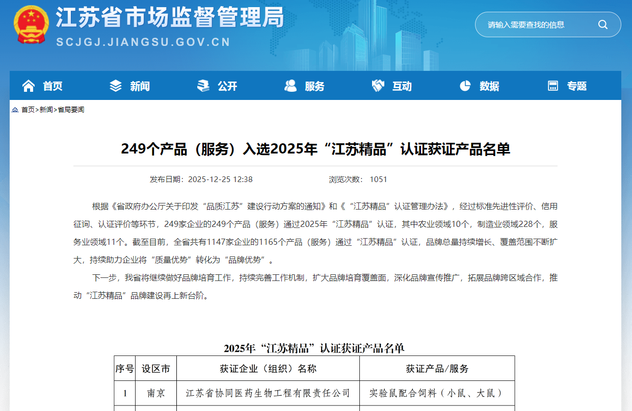The width and height of the screenshot is (632, 411).
Task: Open the 新闻 navigation menu
Action: click(x=140, y=86)
